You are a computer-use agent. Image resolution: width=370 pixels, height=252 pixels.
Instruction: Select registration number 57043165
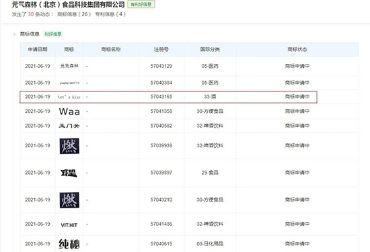(x=161, y=97)
